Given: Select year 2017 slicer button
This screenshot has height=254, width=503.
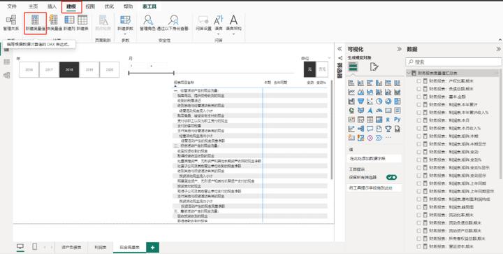Looking at the screenshot, I should (x=49, y=69).
